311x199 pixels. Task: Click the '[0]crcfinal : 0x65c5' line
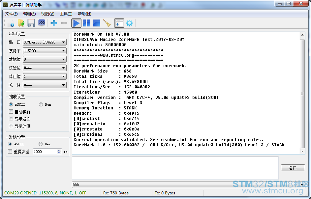tap(107, 134)
